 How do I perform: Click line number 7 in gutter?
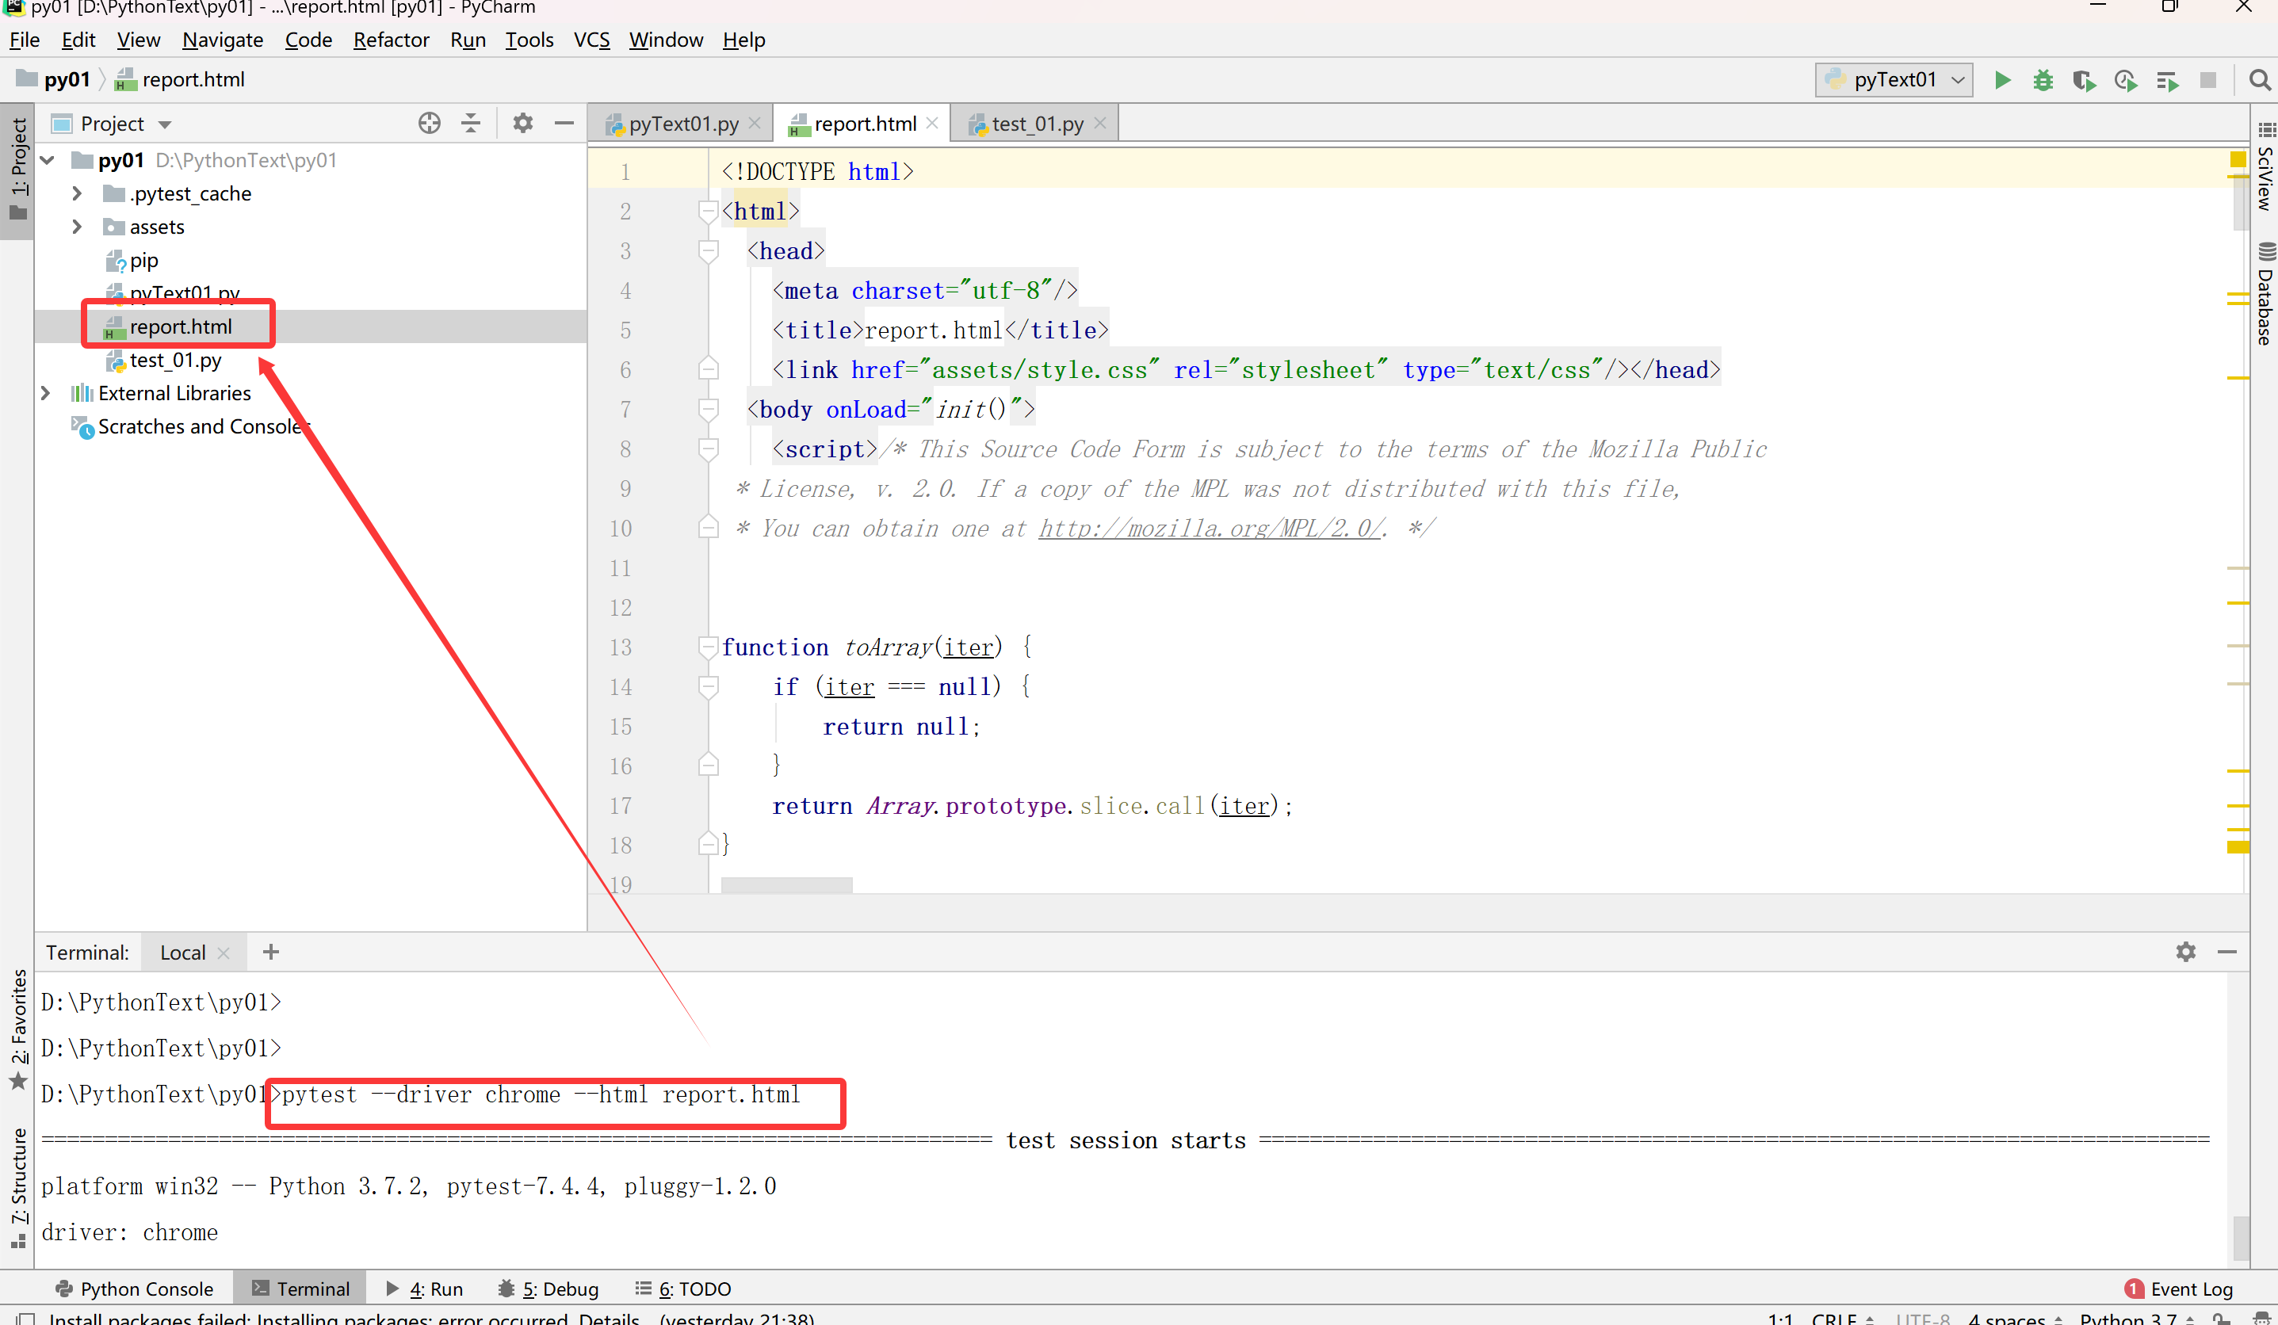click(625, 410)
